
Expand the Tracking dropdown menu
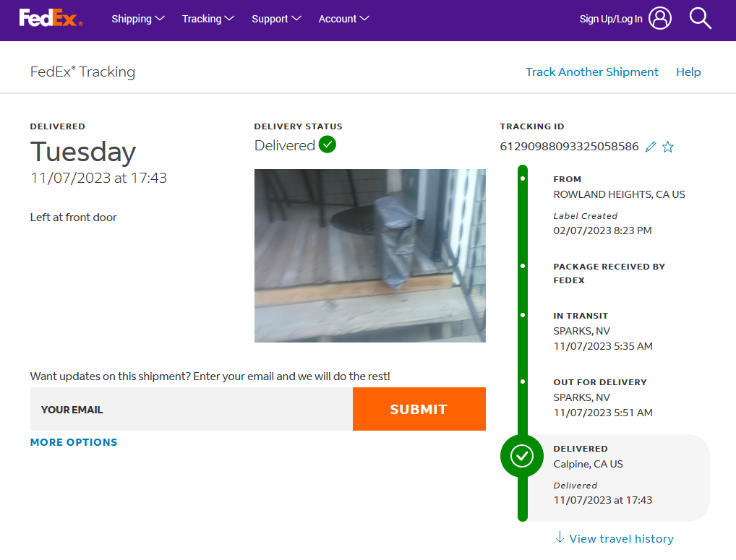(x=208, y=19)
